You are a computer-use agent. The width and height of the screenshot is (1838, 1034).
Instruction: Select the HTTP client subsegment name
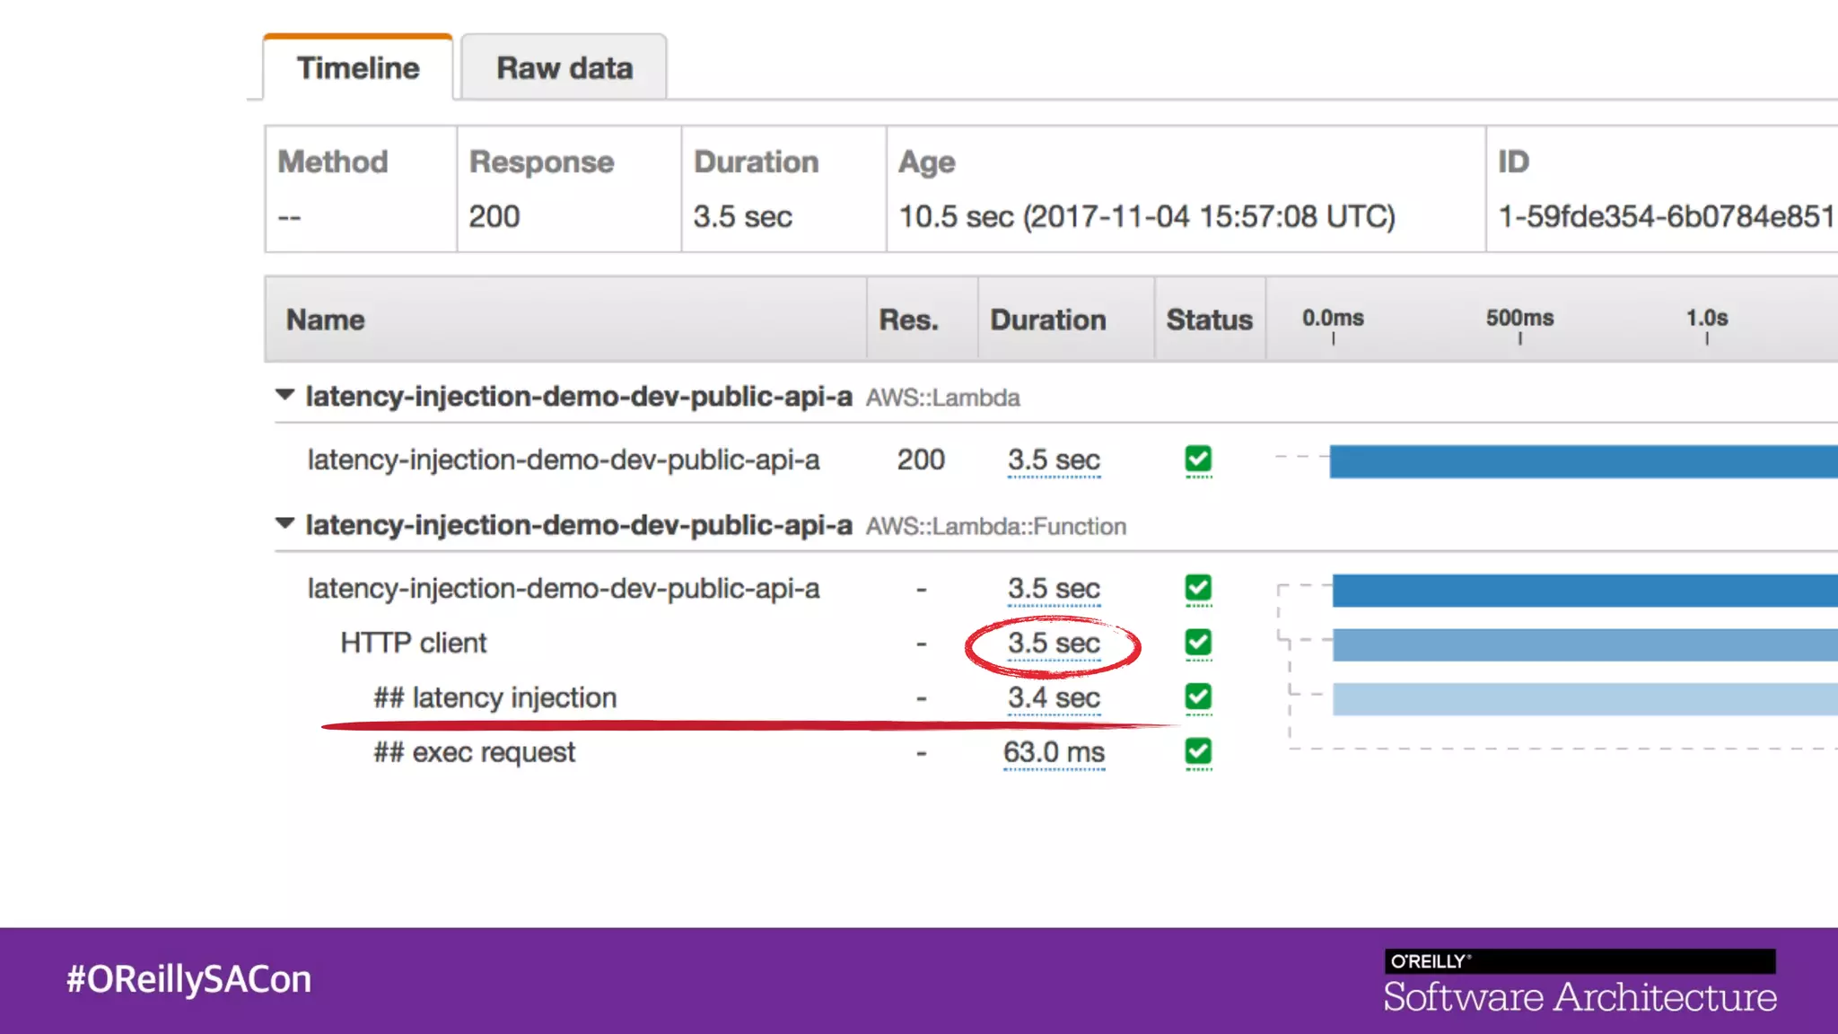click(413, 643)
